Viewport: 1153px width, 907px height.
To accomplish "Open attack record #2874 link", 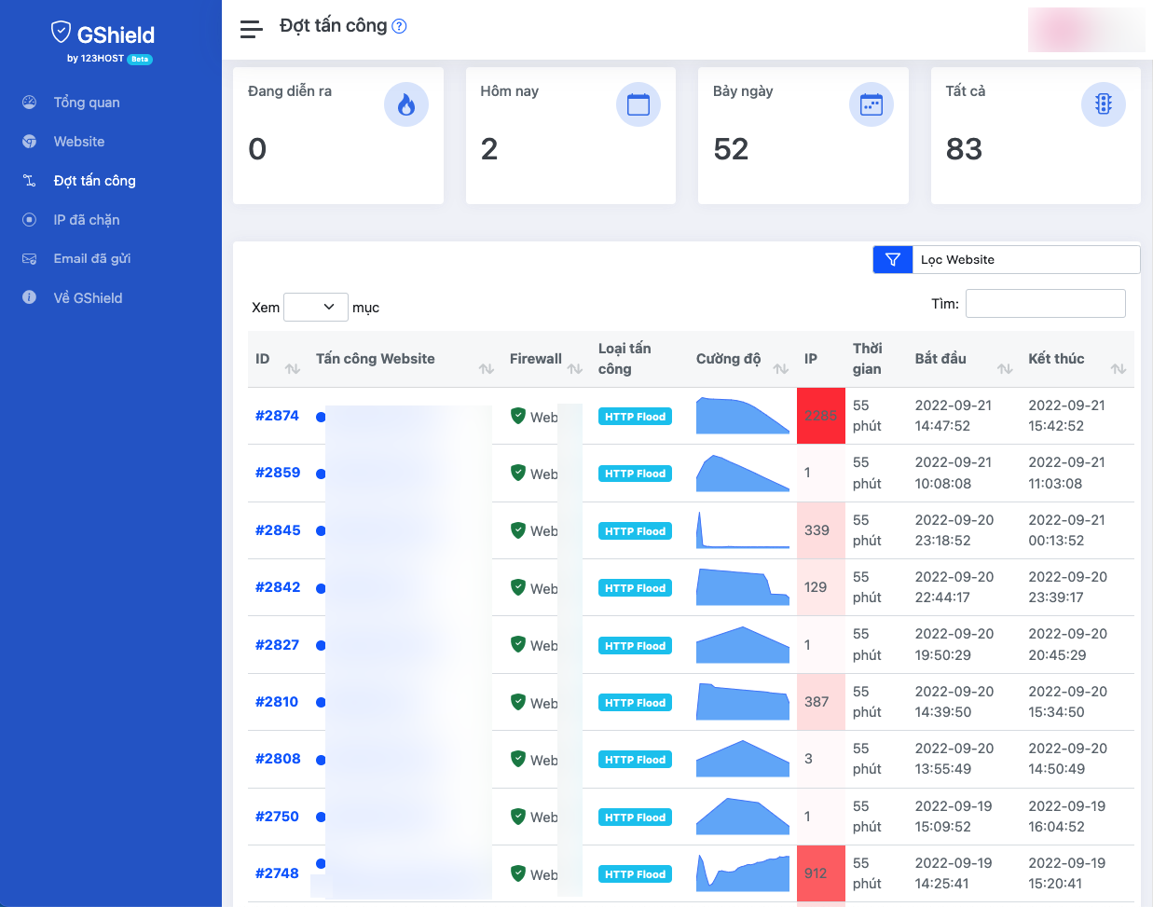I will point(277,416).
